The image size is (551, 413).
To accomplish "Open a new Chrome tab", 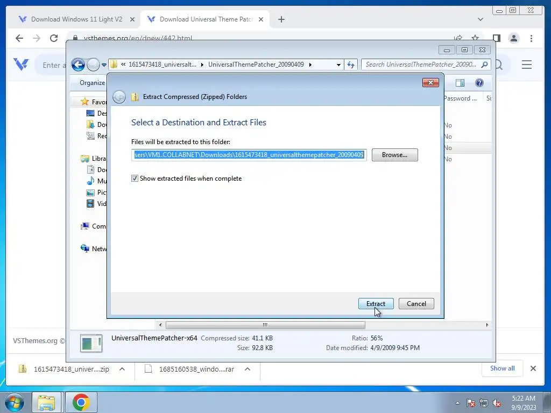I will click(281, 19).
